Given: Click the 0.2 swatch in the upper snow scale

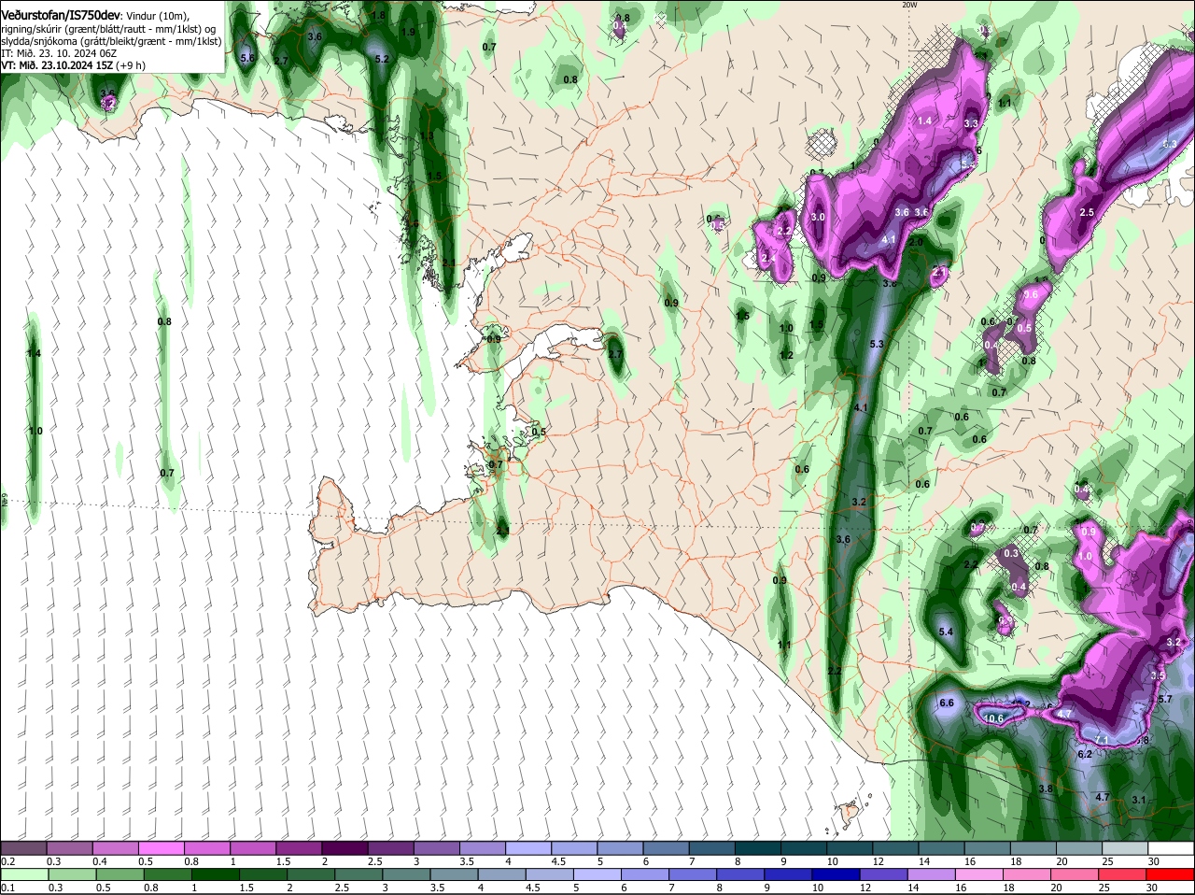Looking at the screenshot, I should point(23,848).
